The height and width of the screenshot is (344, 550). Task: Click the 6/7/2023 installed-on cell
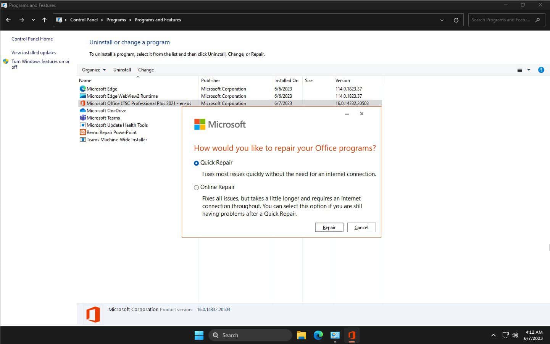coord(283,103)
